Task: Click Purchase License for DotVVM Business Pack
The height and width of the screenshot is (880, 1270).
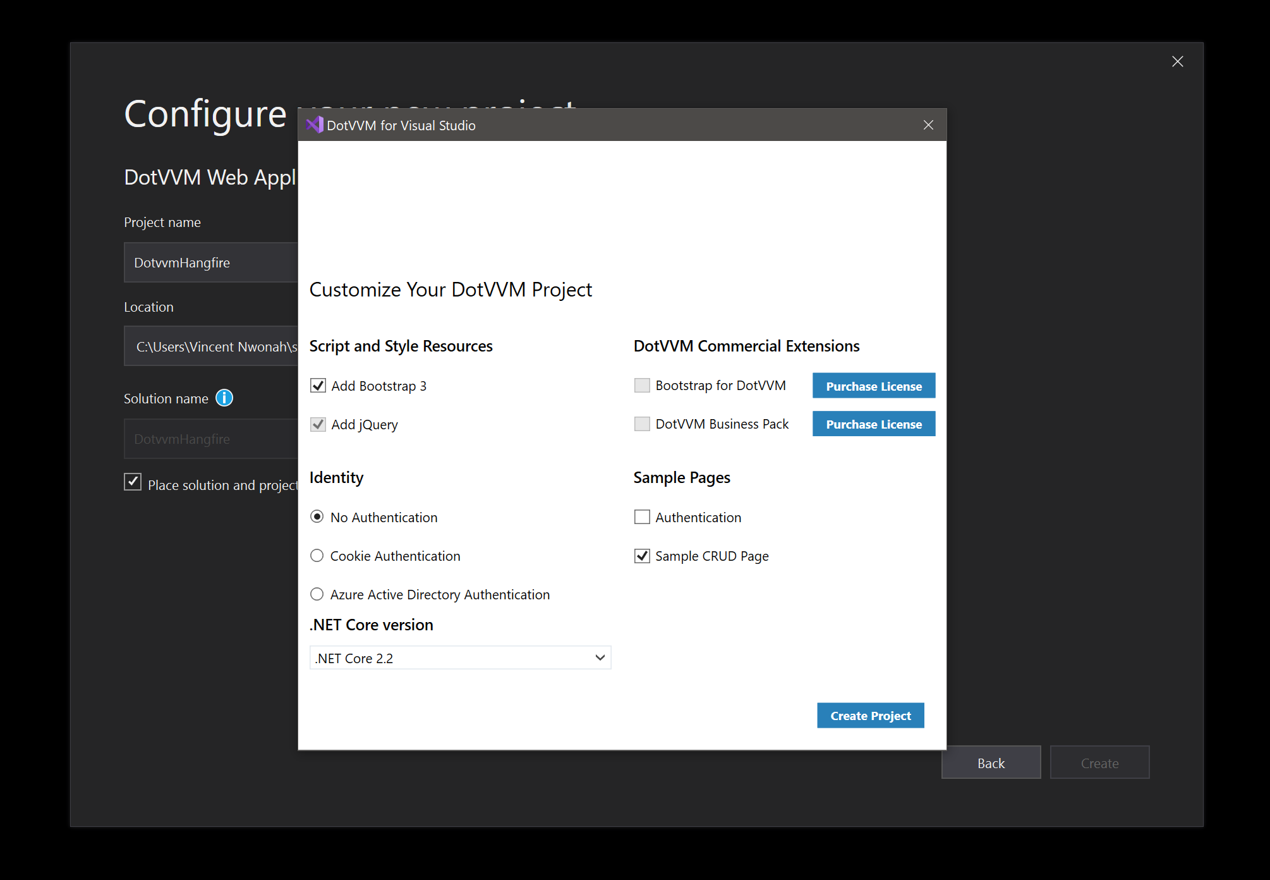Action: tap(873, 424)
